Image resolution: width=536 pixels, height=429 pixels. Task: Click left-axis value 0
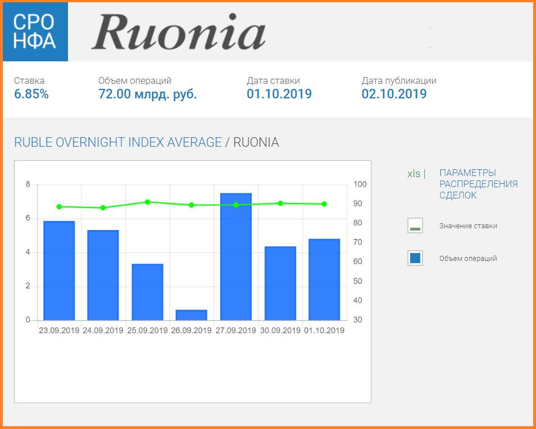pyautogui.click(x=28, y=320)
